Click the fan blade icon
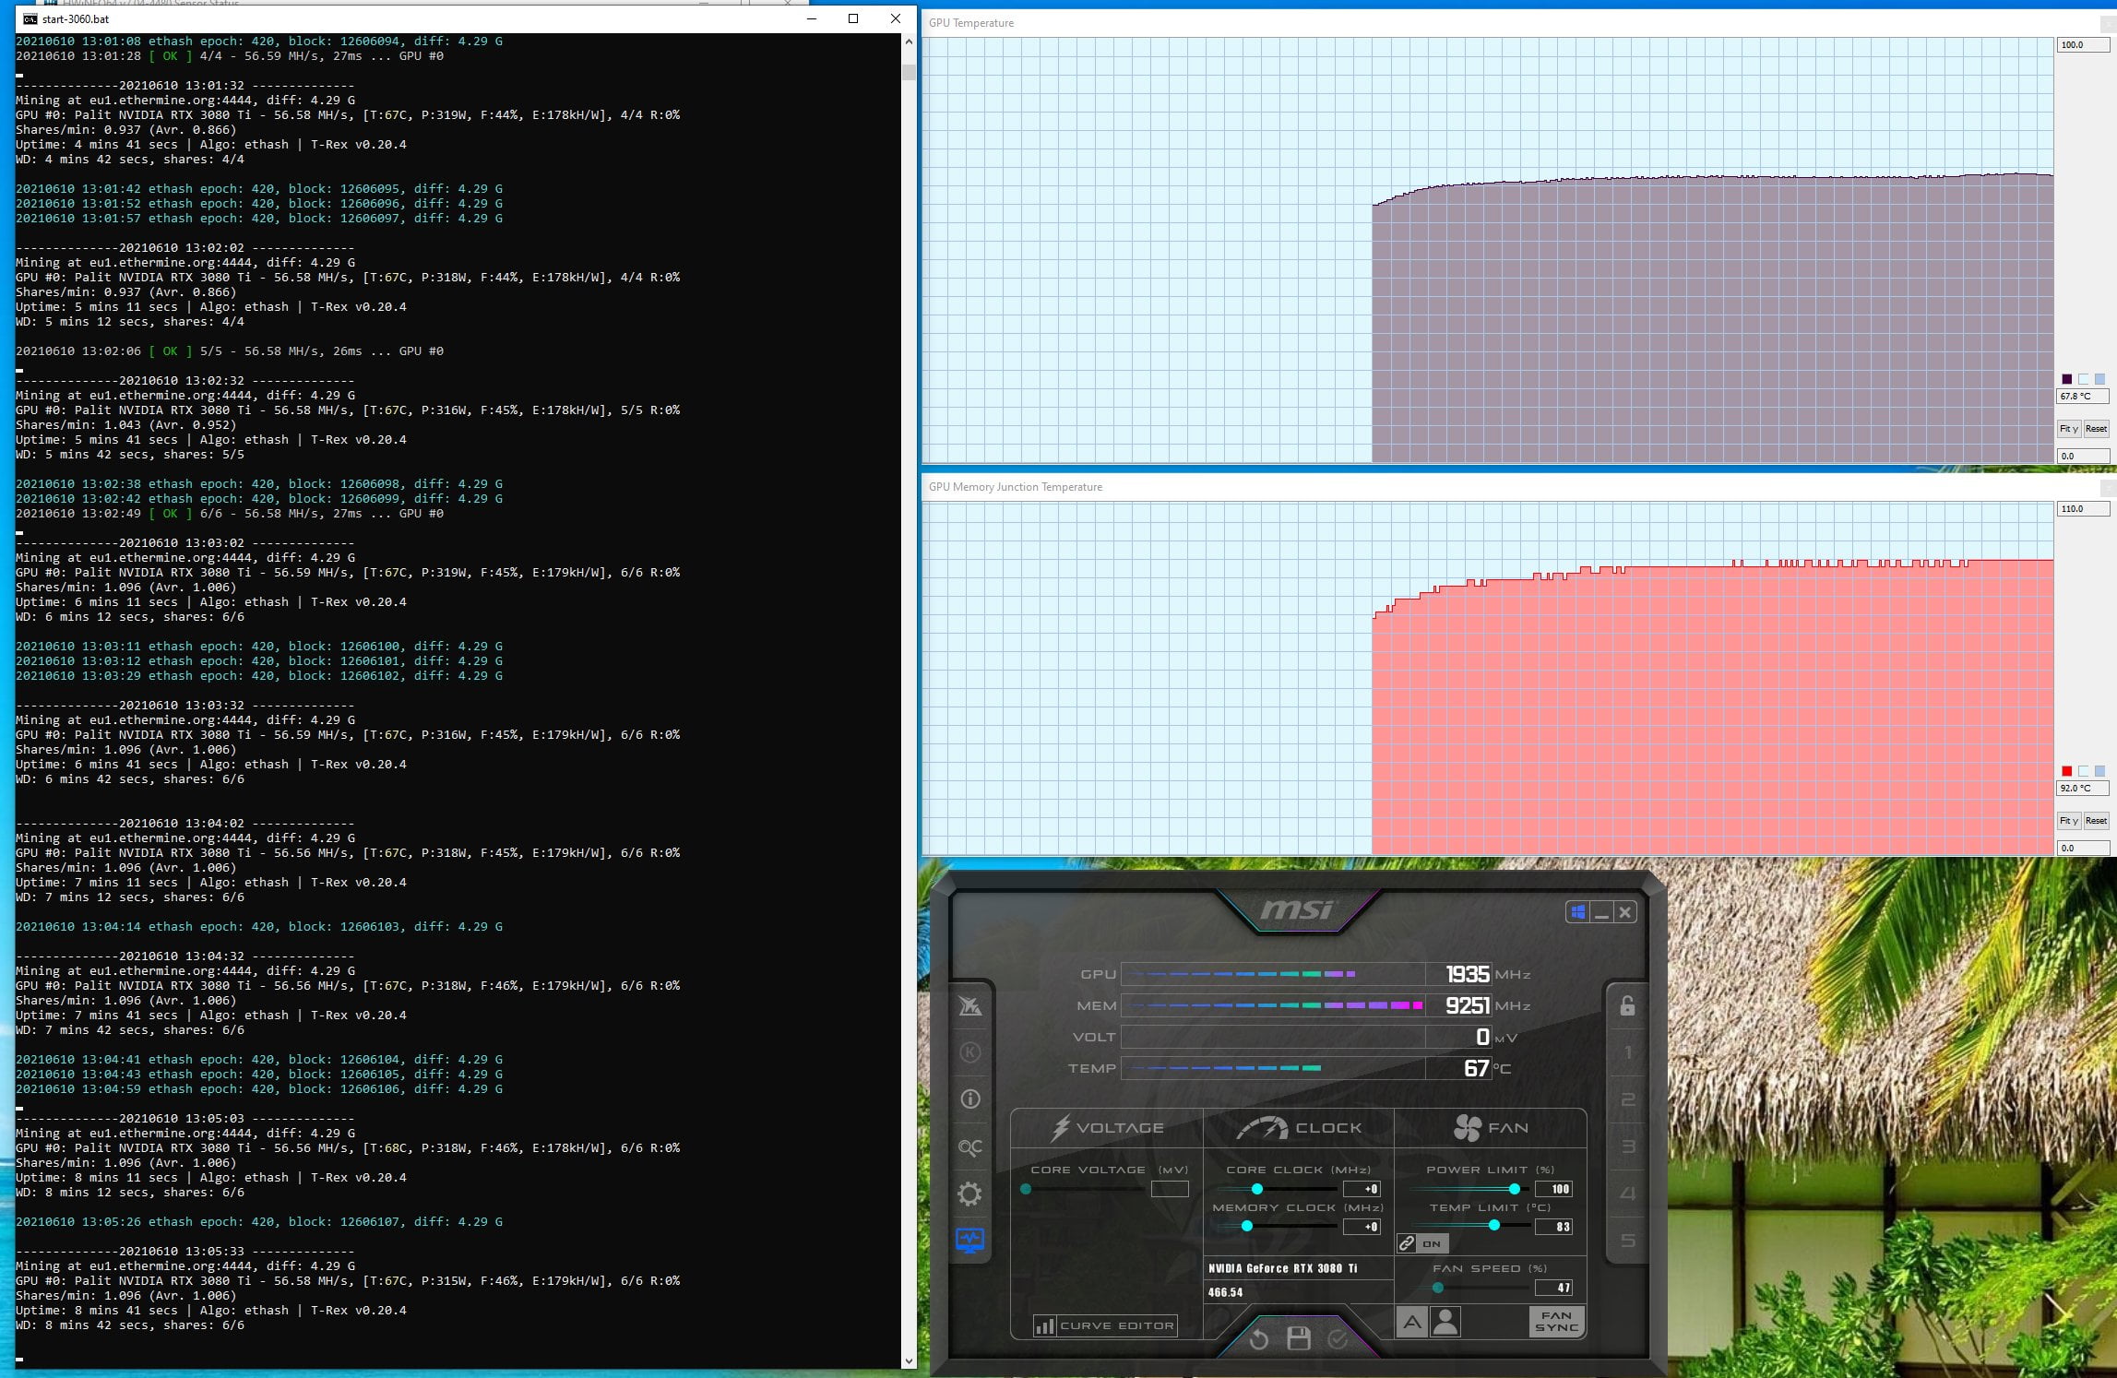The width and height of the screenshot is (2117, 1378). [1467, 1127]
